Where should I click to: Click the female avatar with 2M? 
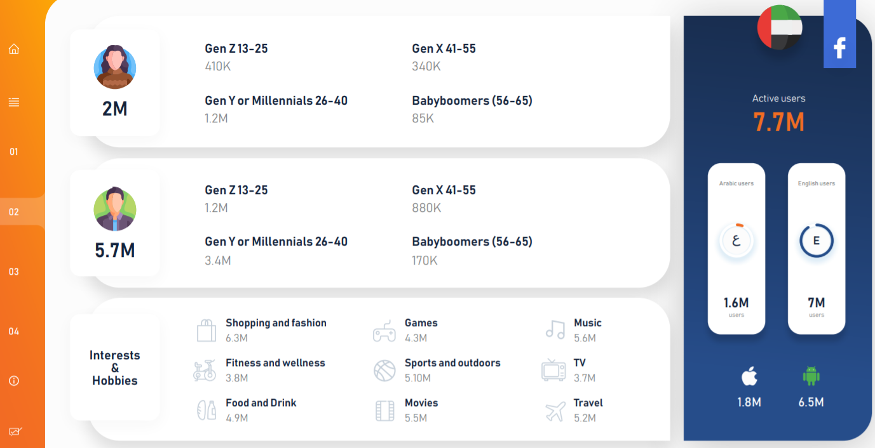point(115,67)
